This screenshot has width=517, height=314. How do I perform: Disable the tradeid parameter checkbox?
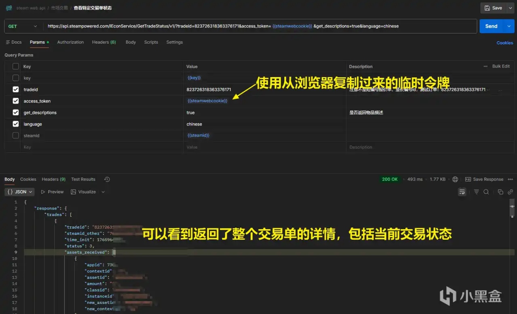tap(15, 89)
